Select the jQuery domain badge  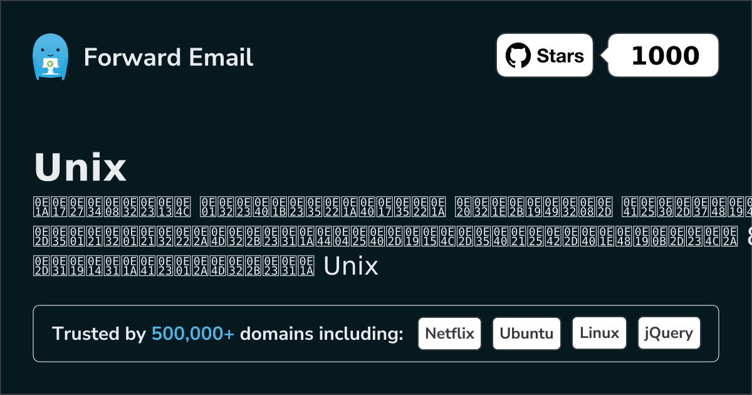point(669,333)
